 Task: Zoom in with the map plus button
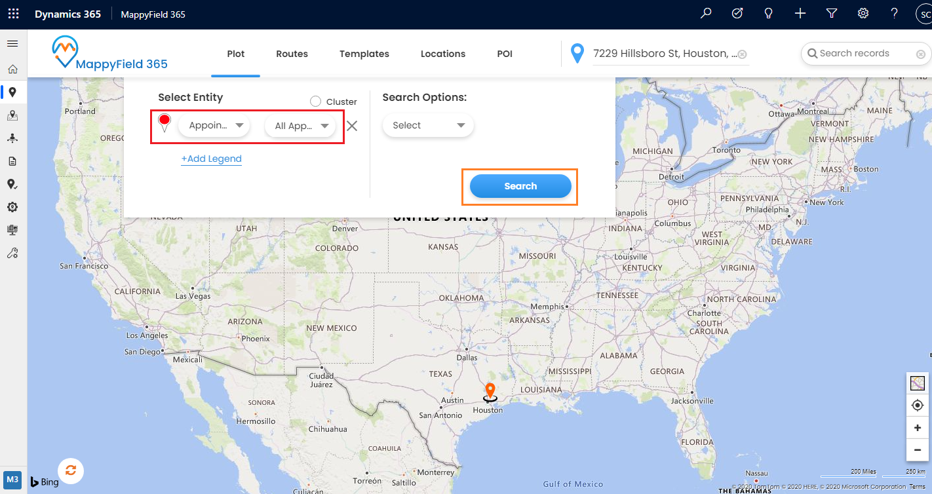click(918, 428)
